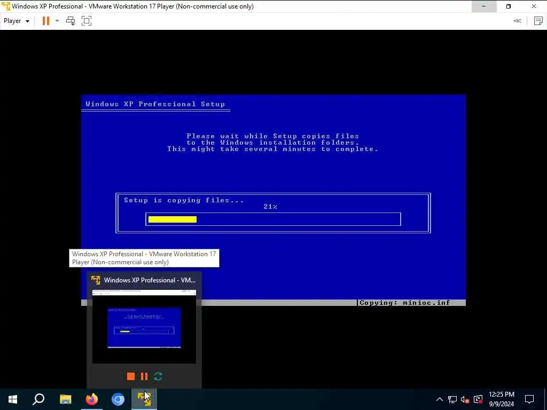Pause the virtual machine from toolbar
Screen dimensions: 547x410
coord(46,21)
